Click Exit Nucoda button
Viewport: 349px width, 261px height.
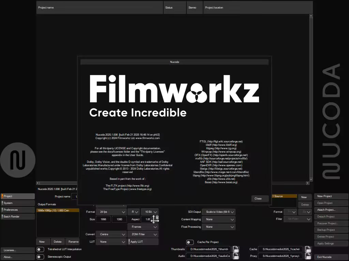coord(331,257)
